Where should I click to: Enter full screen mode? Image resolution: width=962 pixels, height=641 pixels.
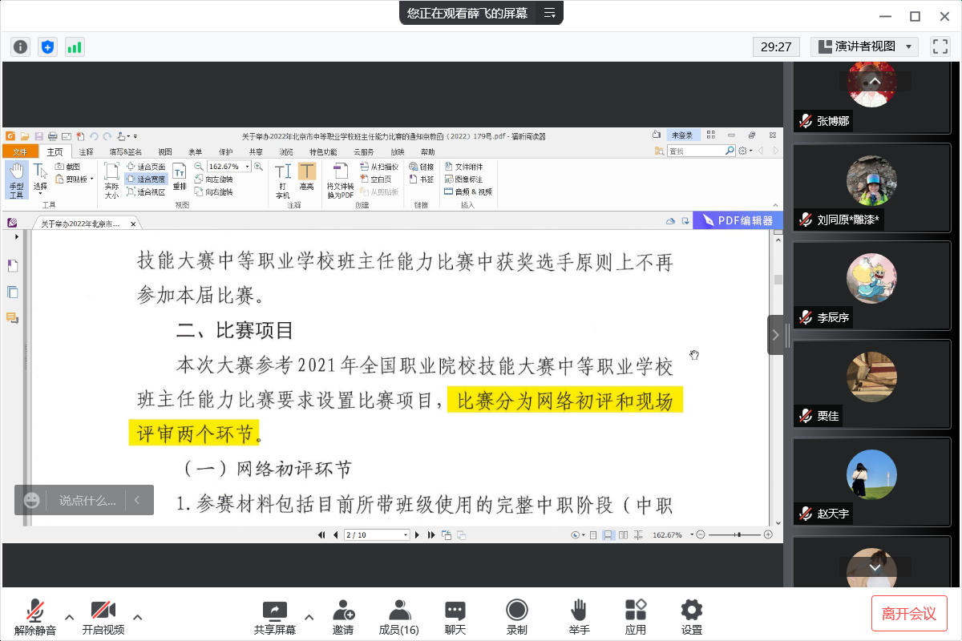[940, 46]
